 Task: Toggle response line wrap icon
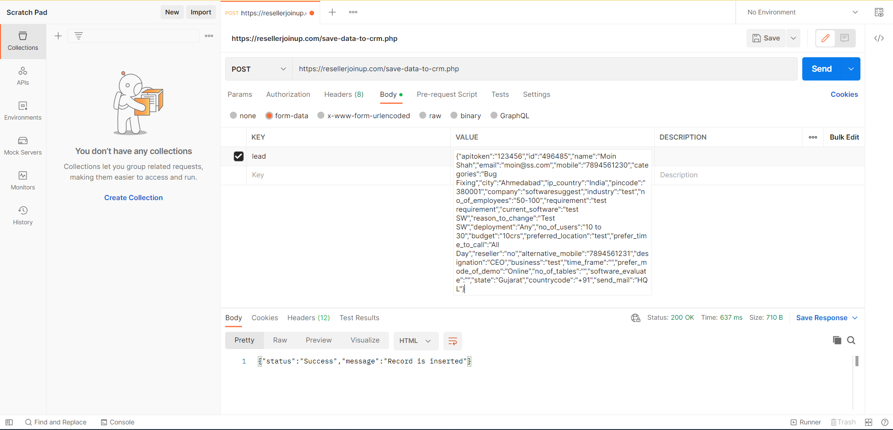(452, 341)
